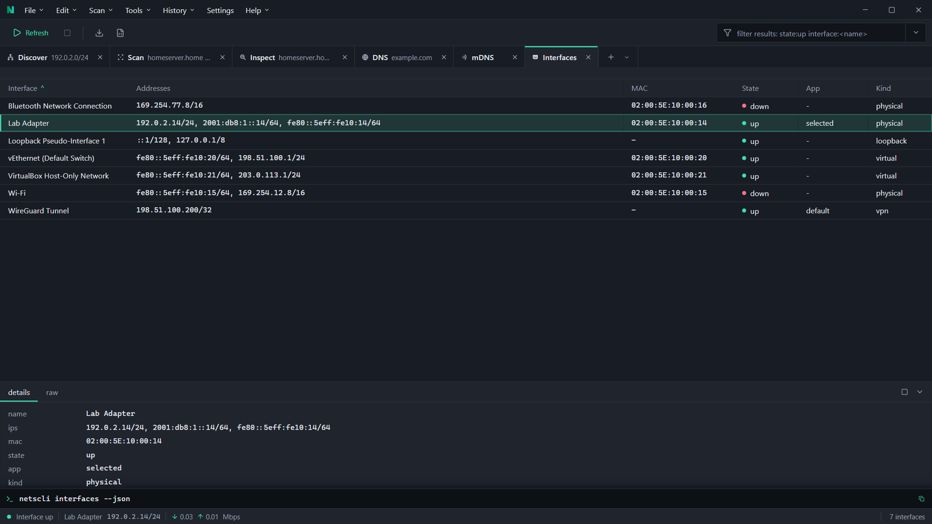This screenshot has width=932, height=524.
Task: Open the Tools menu
Action: [x=137, y=10]
